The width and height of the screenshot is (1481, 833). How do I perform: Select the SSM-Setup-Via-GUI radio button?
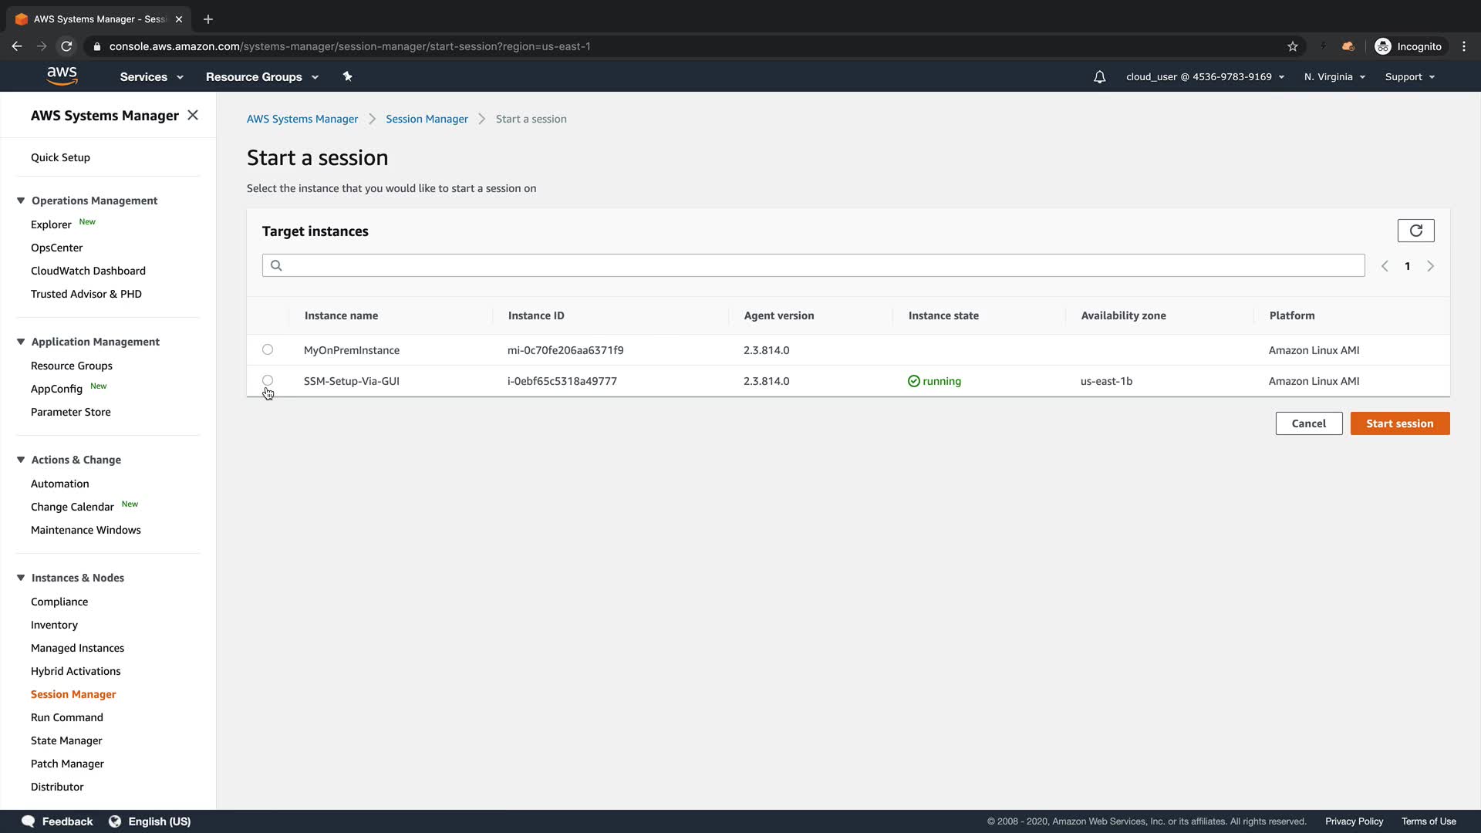(268, 380)
